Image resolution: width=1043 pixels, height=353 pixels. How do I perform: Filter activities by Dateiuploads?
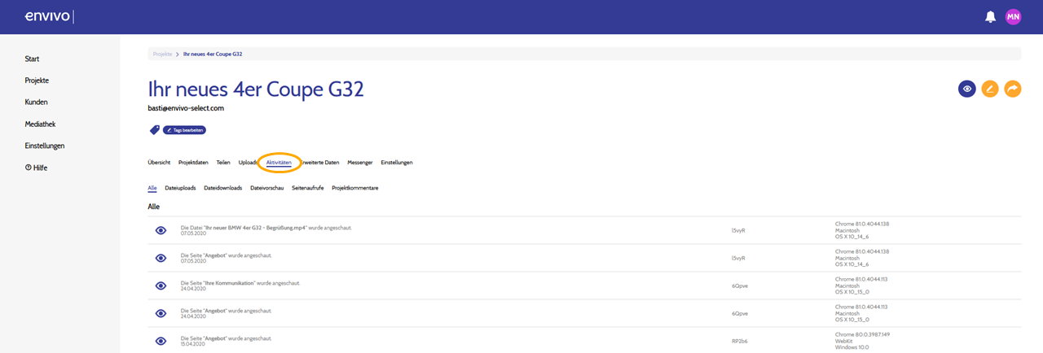pyautogui.click(x=180, y=188)
